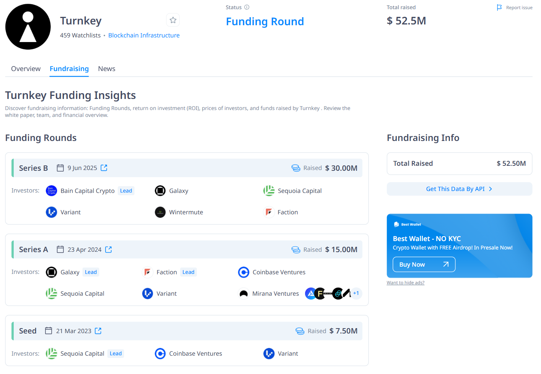This screenshot has width=541, height=374.
Task: Open Seed round external source link icon
Action: point(98,331)
